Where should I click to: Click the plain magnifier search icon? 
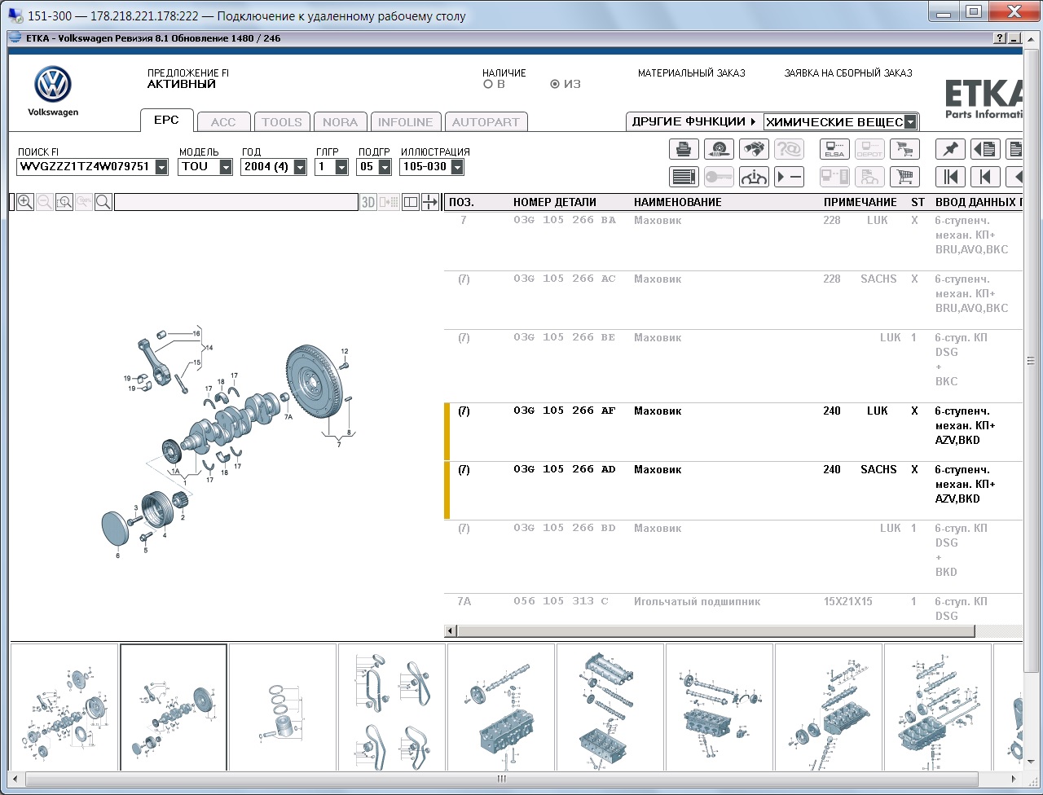point(103,202)
